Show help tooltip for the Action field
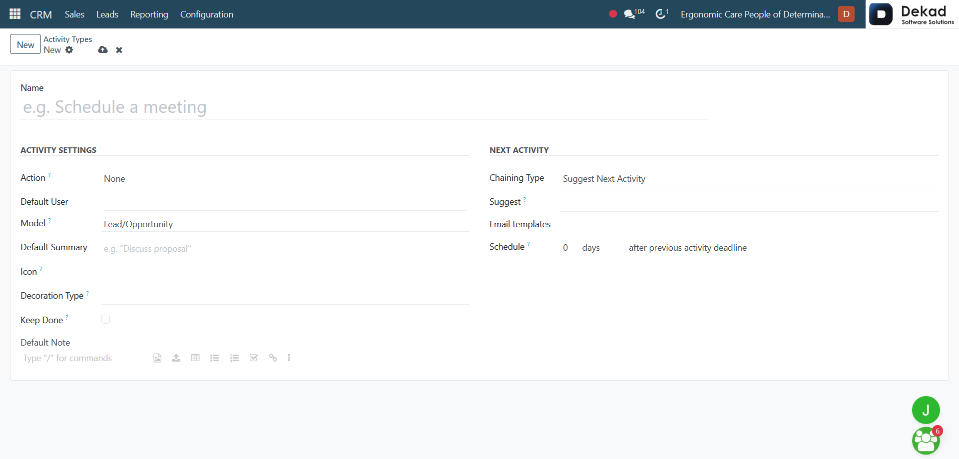The image size is (959, 459). point(49,175)
